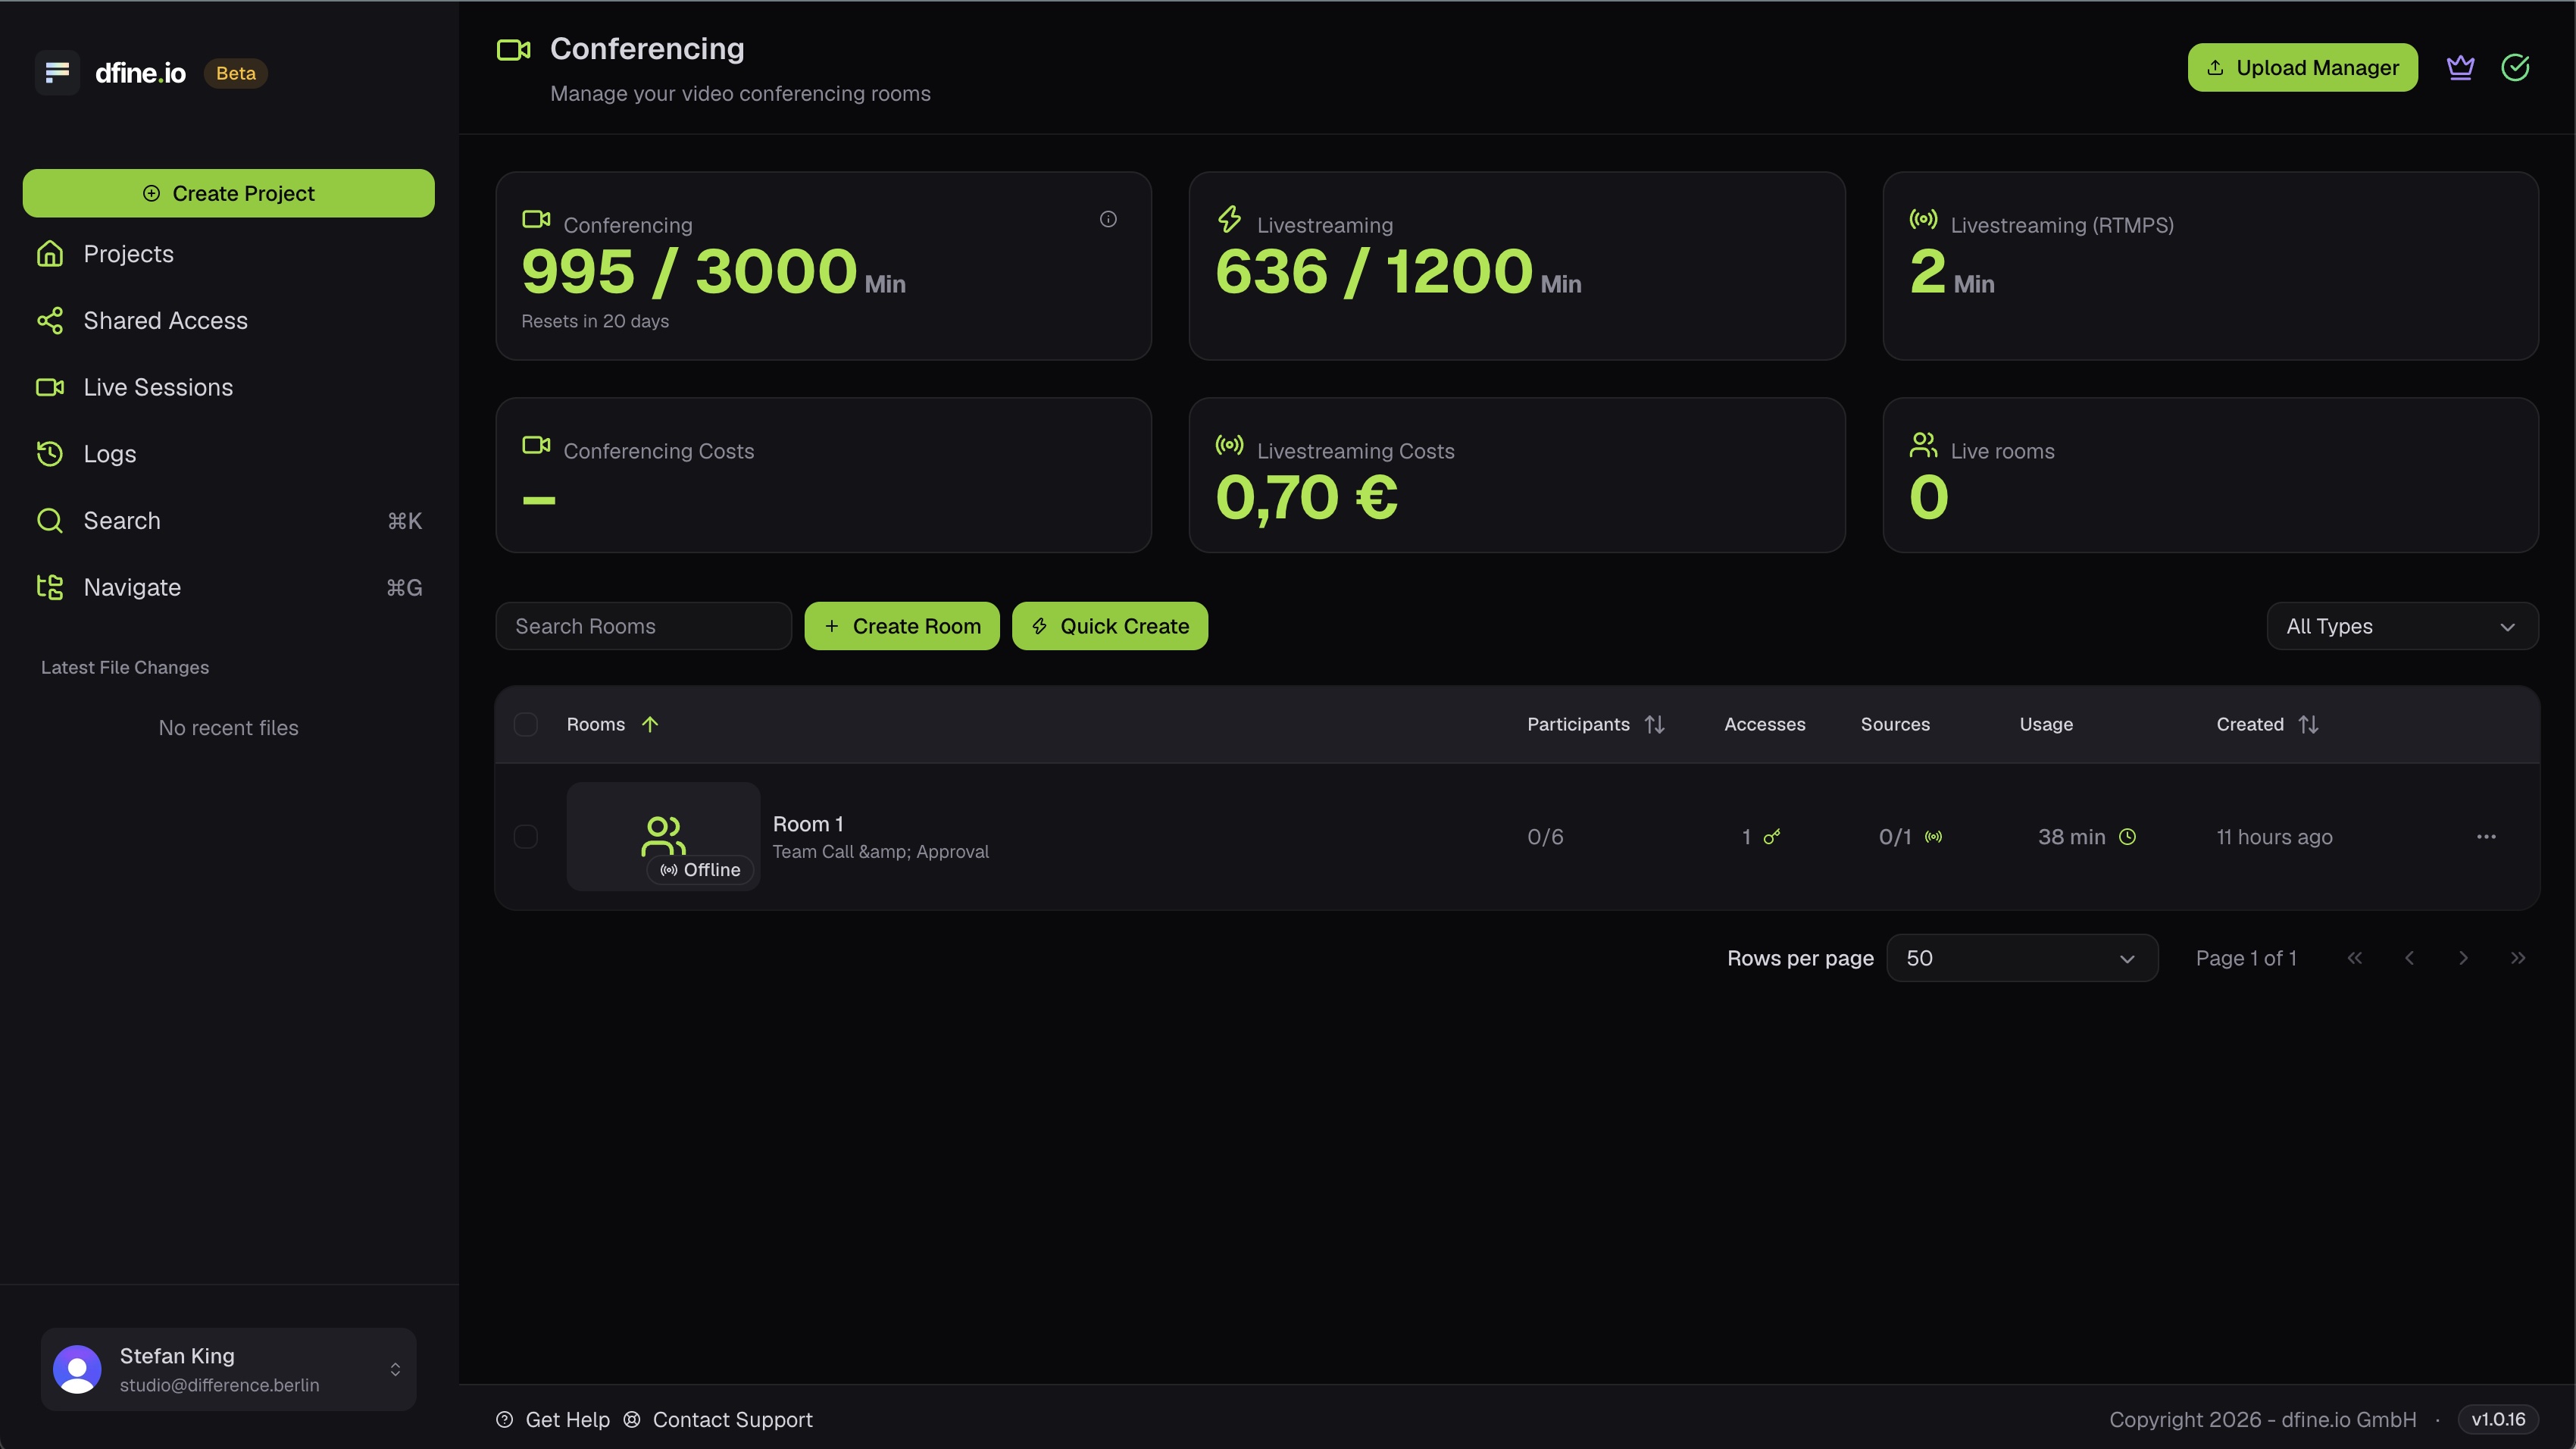The width and height of the screenshot is (2576, 1449).
Task: Click the Logs history icon
Action: 50,454
